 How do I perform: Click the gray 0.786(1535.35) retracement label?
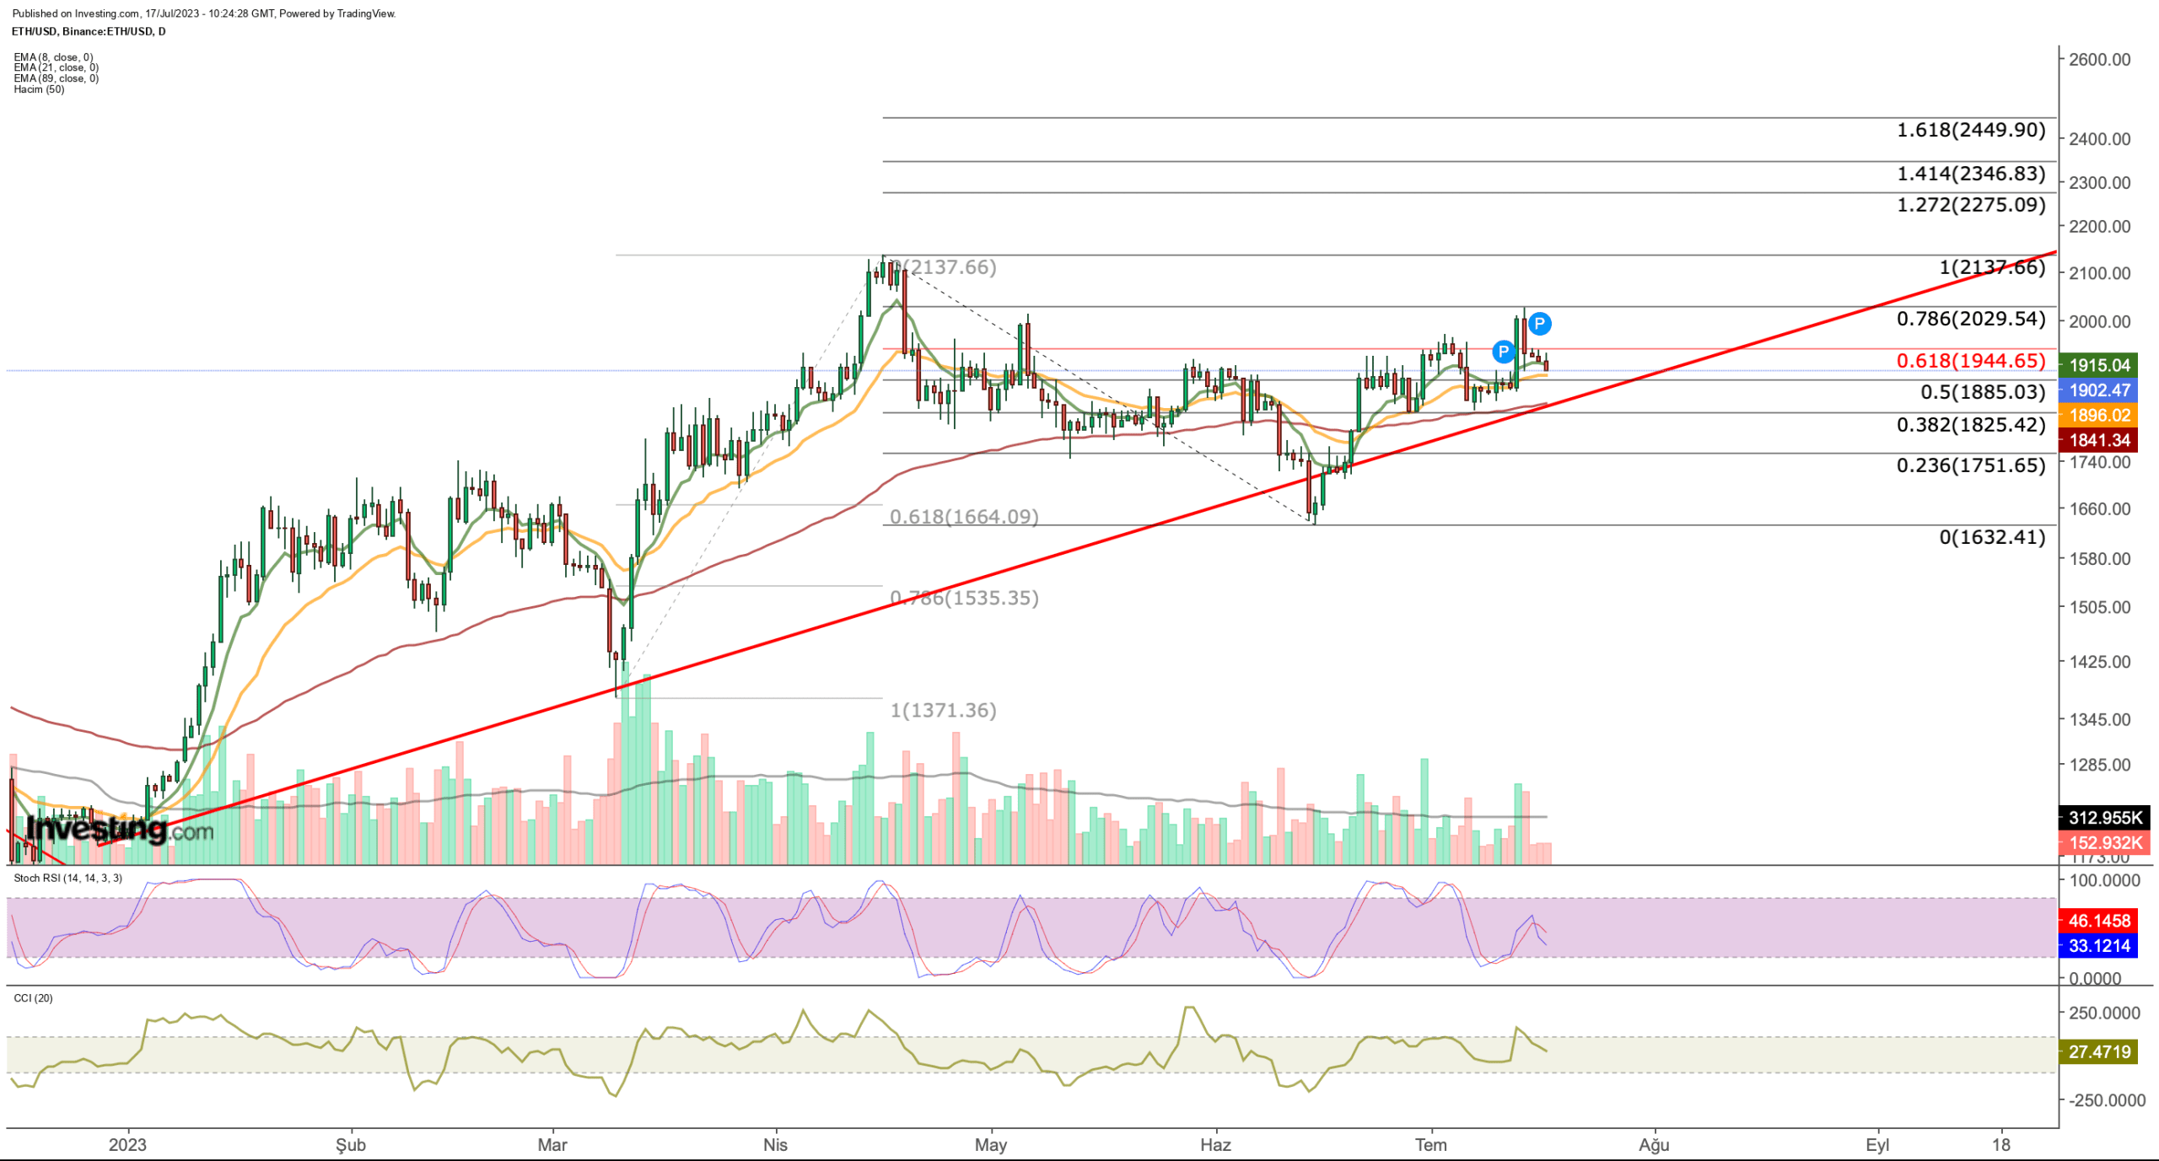pyautogui.click(x=964, y=598)
